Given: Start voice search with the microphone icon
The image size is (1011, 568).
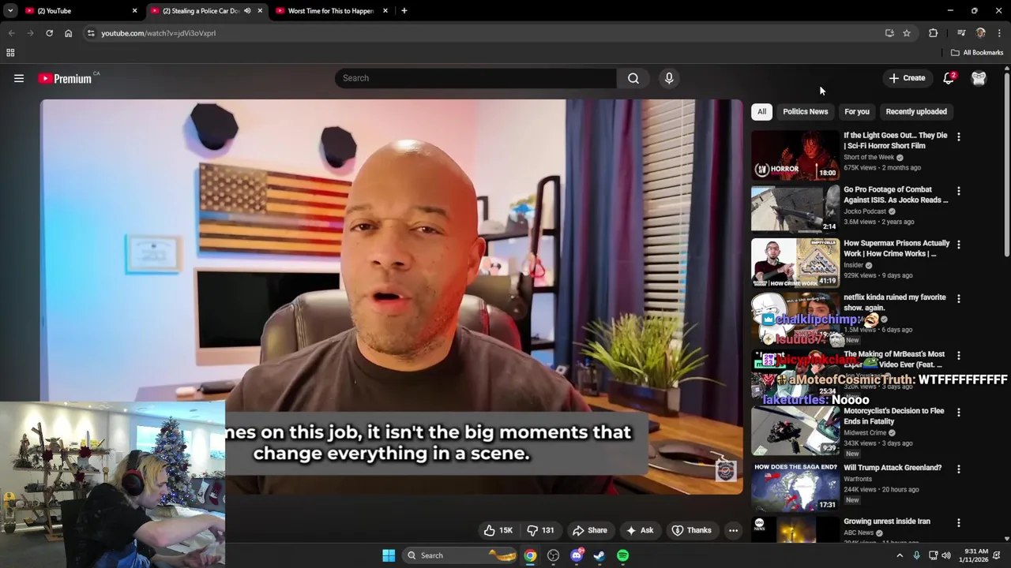Looking at the screenshot, I should 669,78.
